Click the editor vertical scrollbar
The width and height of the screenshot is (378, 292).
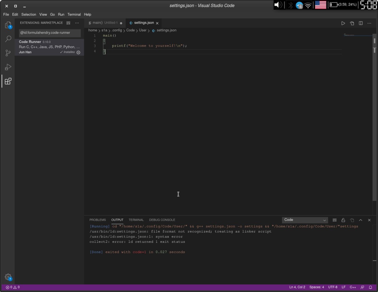click(374, 118)
